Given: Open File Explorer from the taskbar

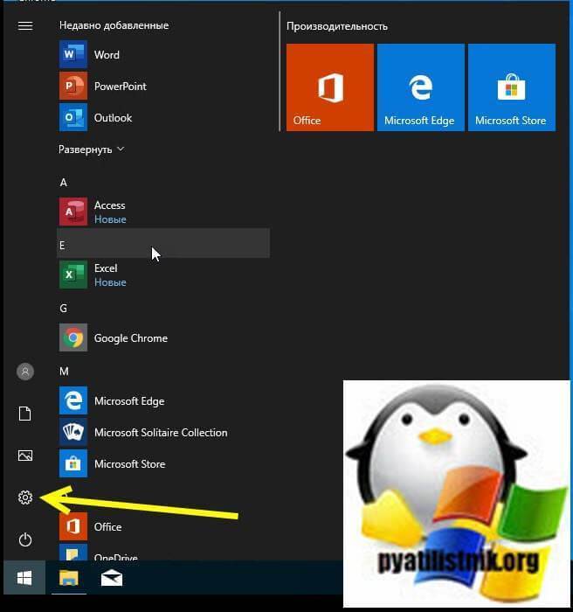Looking at the screenshot, I should 68,578.
